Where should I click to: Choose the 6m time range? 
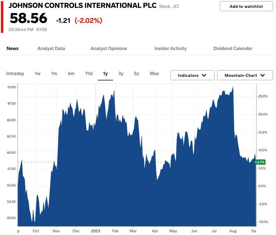[71, 73]
